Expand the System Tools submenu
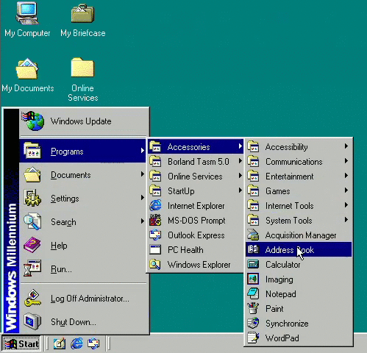 coord(299,221)
